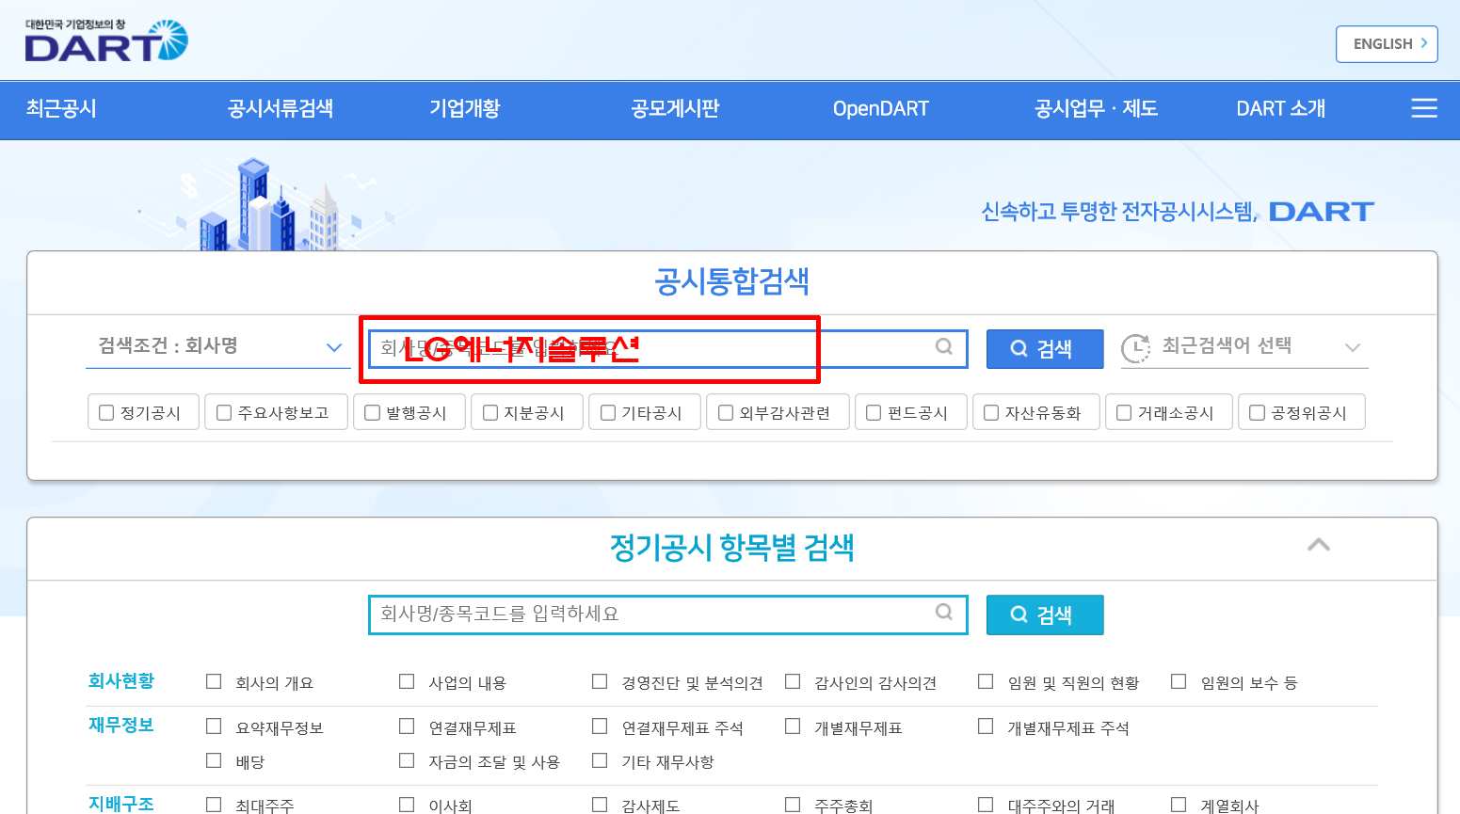
Task: Click the 공시통합검색 heading
Action: (x=731, y=280)
